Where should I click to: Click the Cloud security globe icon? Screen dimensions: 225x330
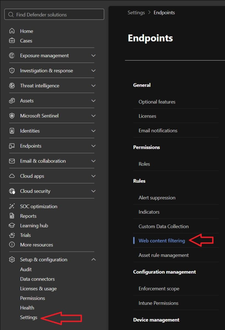point(12,191)
